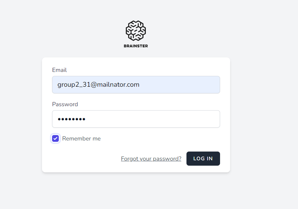Click the Brainster brain logo icon
The image size is (298, 209).
(x=136, y=31)
